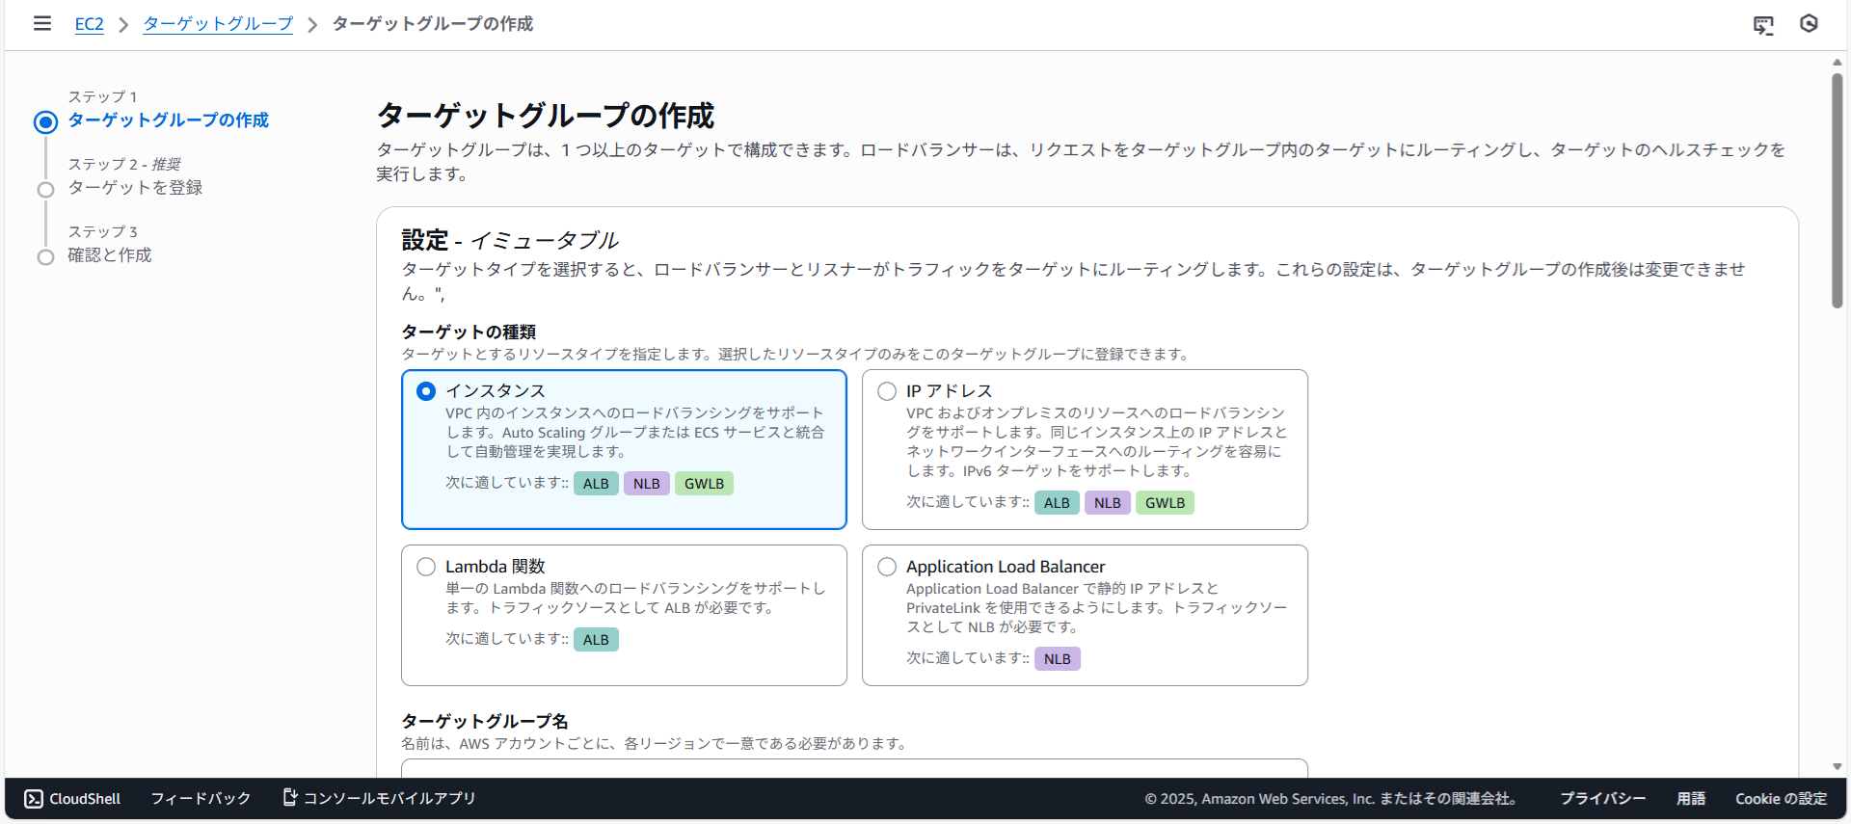Choose Lambda 関数 as target type
The height and width of the screenshot is (824, 1851).
(x=426, y=567)
